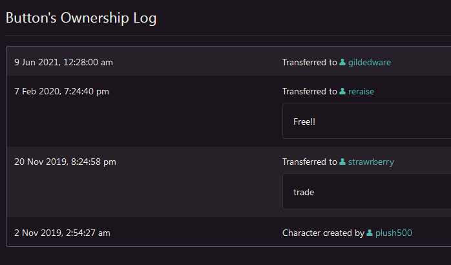Open reraise's profile link
Viewport: 451px width, 265px height.
coord(361,92)
